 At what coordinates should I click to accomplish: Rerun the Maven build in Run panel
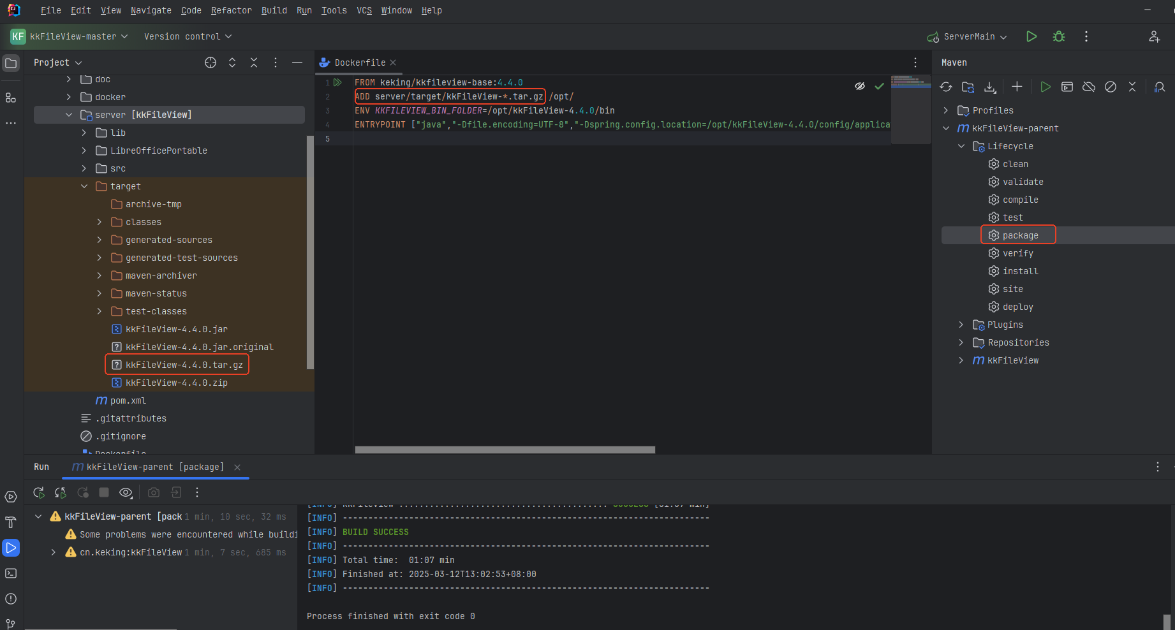coord(39,492)
